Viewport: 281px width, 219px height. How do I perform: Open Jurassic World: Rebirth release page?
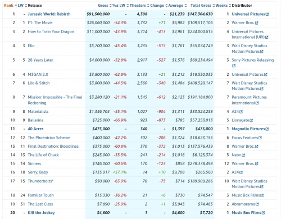[x=49, y=14]
